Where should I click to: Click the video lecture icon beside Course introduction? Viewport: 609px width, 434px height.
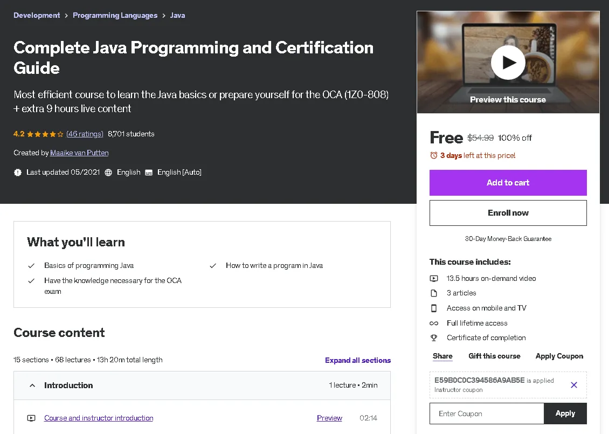pos(31,418)
